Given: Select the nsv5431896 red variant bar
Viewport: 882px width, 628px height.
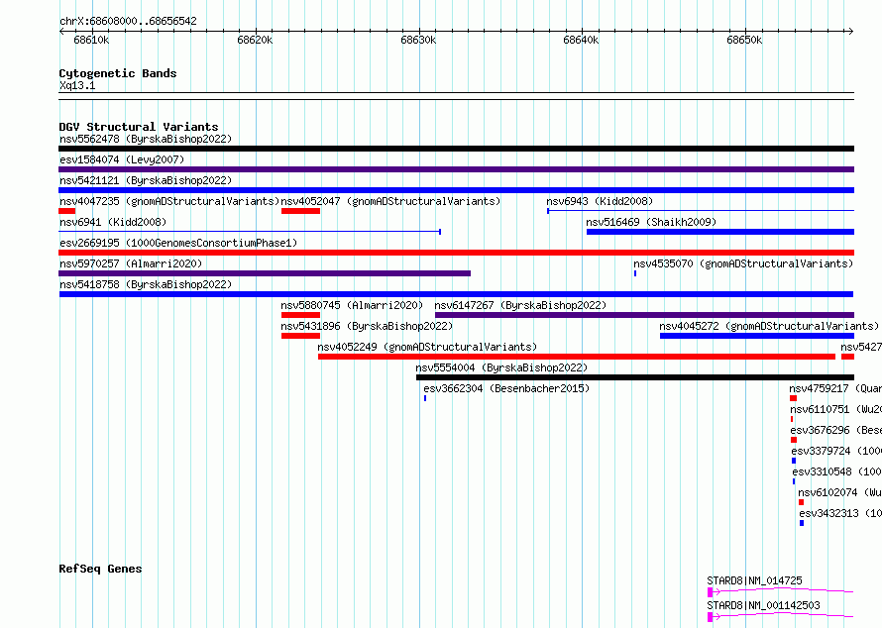Looking at the screenshot, I should click(x=300, y=336).
